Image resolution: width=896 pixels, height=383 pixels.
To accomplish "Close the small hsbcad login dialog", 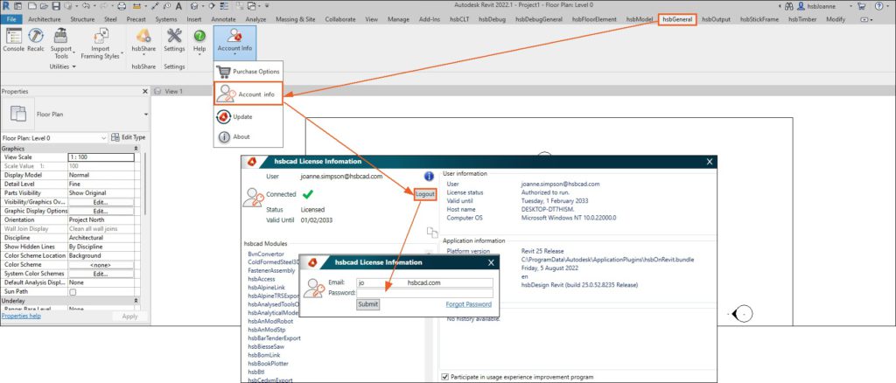I will coord(490,262).
